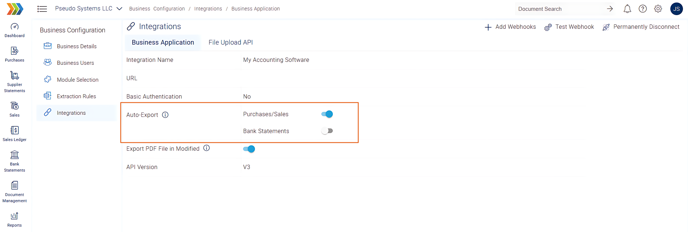Image resolution: width=688 pixels, height=232 pixels.
Task: Click Add Webhooks button
Action: point(510,27)
